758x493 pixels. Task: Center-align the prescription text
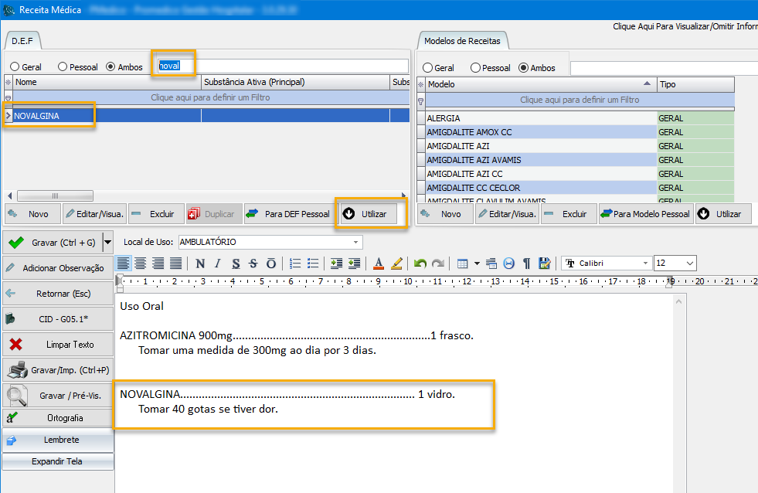(x=141, y=263)
